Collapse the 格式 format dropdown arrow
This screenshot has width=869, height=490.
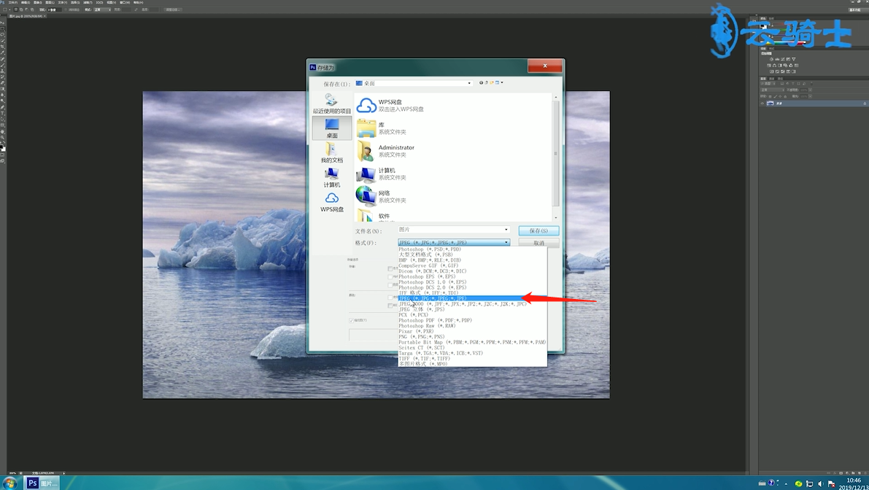506,243
